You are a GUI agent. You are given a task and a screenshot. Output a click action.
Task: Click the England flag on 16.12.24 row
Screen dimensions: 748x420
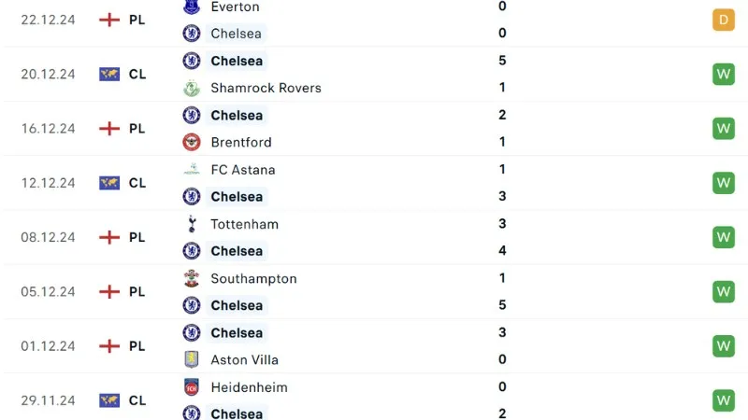[x=109, y=129]
